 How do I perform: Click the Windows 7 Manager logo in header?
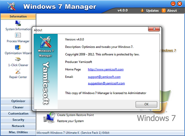(11, 6)
